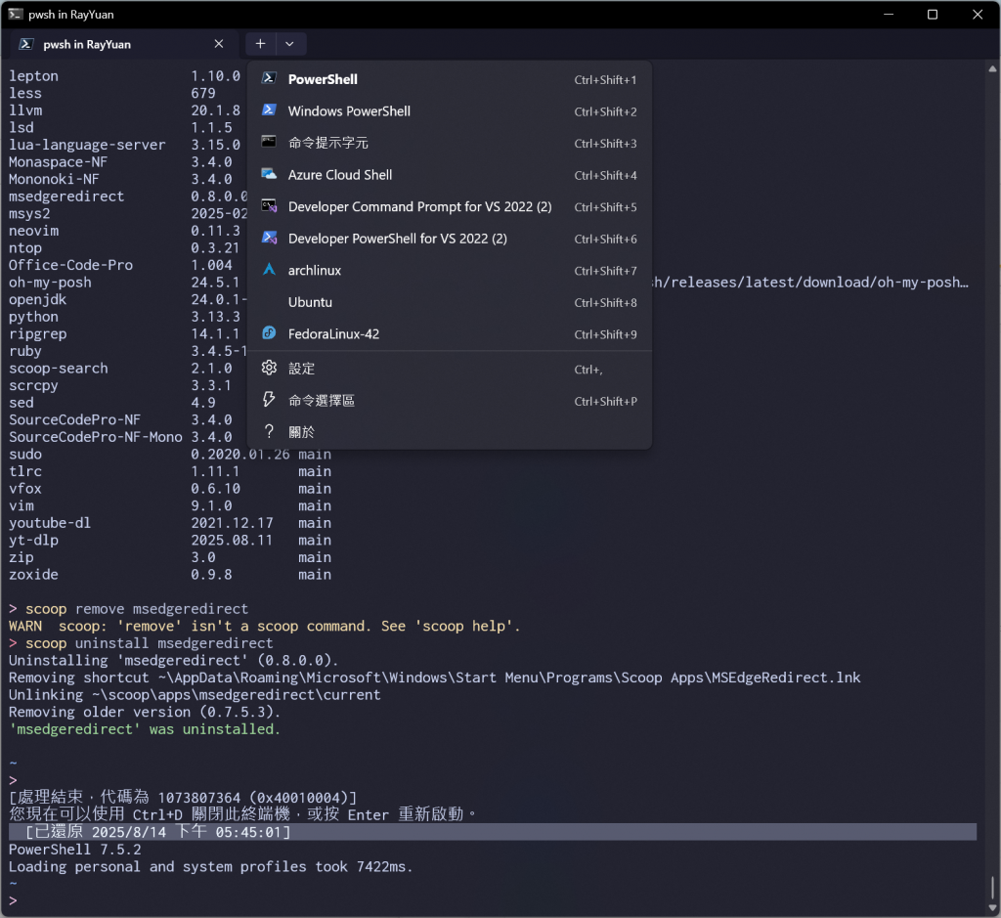Click Developer PowerShell VS 2022 icon
The width and height of the screenshot is (1001, 918).
(x=269, y=238)
